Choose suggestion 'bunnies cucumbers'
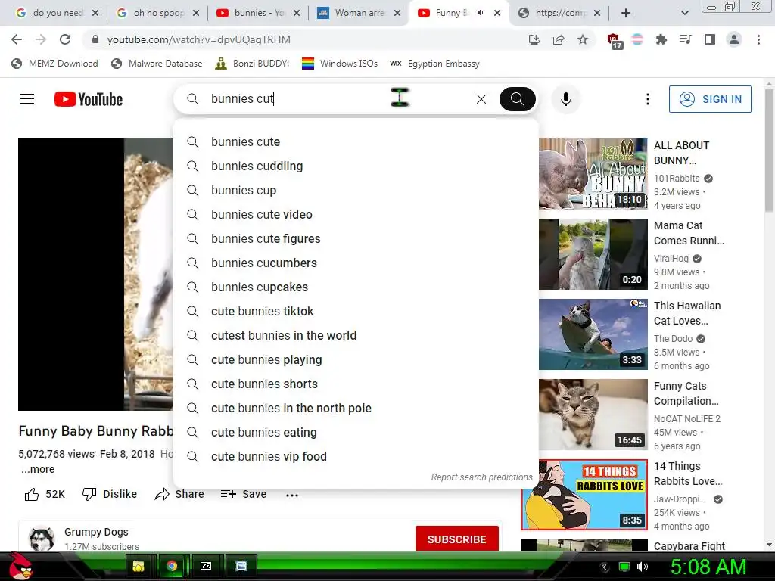 coord(356,263)
